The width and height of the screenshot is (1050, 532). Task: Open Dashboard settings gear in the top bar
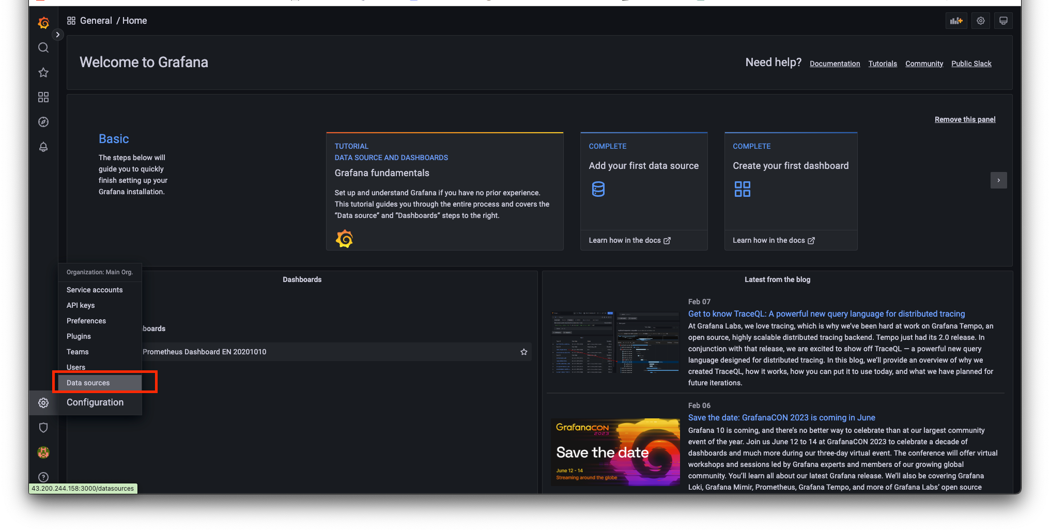pos(981,21)
